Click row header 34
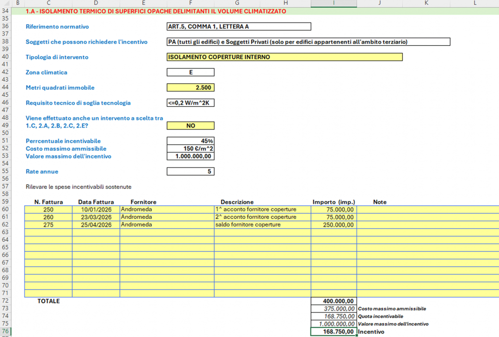This screenshot has height=337, width=499. point(6,11)
